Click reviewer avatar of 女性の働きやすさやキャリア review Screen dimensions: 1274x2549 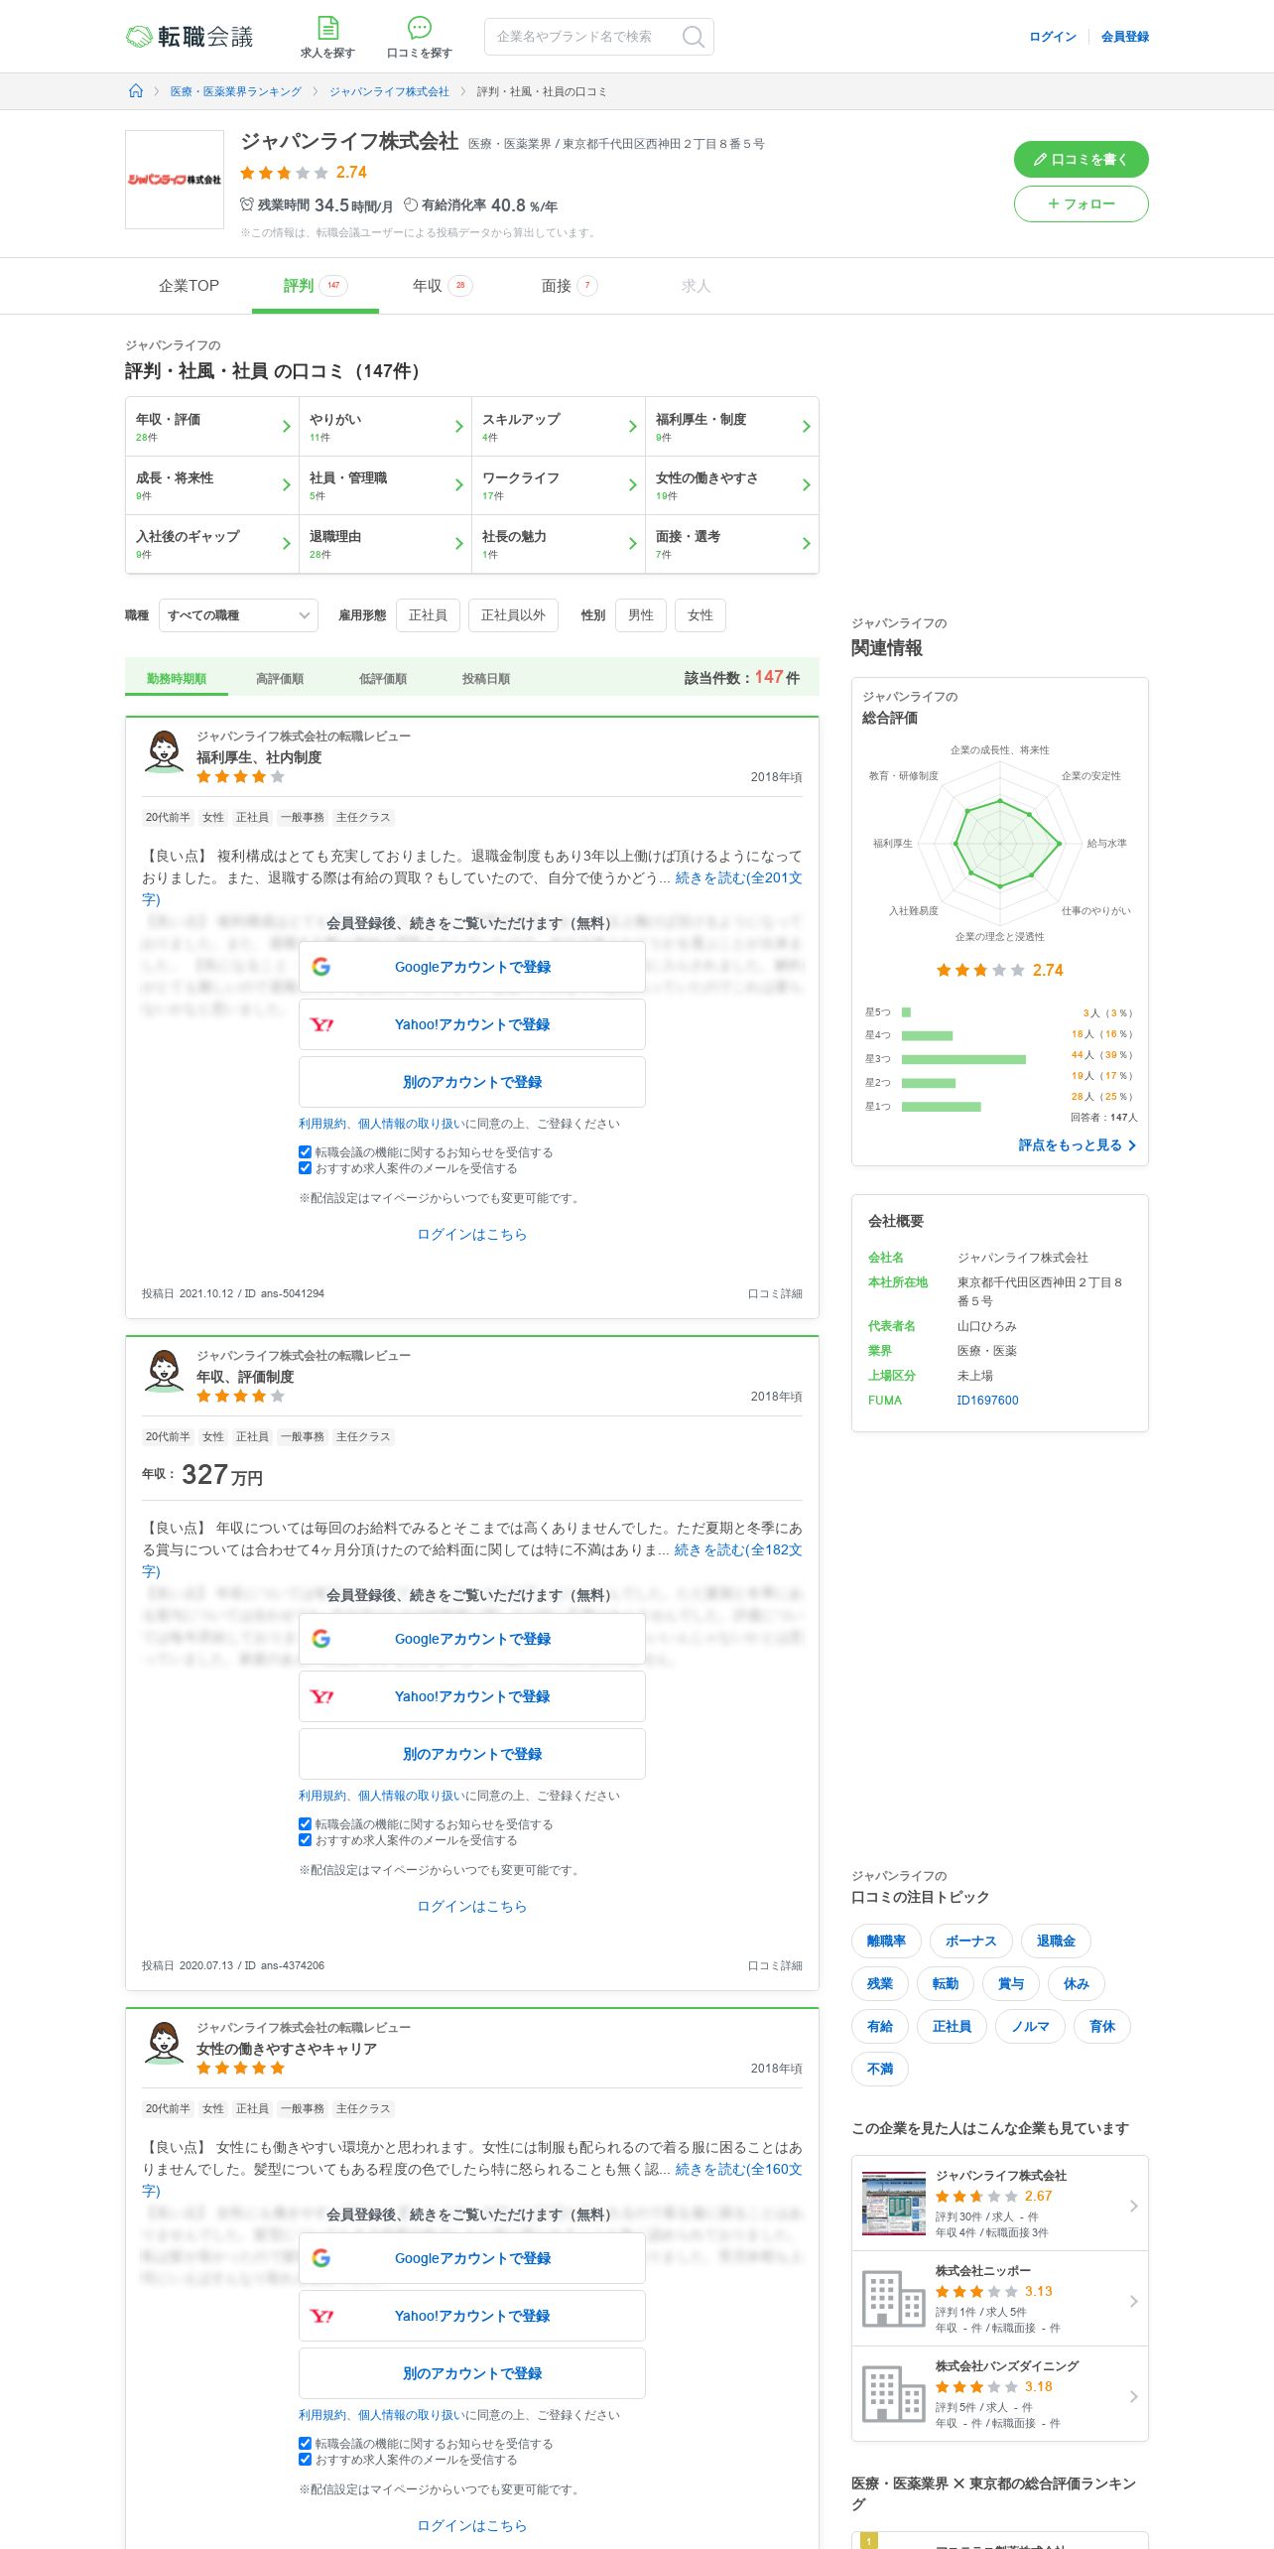(x=165, y=2043)
